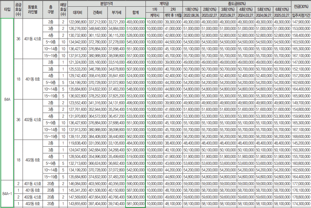Click the total 524,000,000

pyautogui.click(x=135, y=76)
